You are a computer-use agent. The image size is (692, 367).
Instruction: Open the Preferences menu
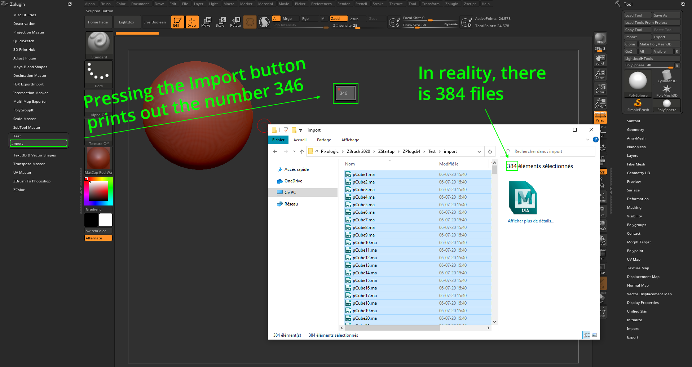click(x=321, y=4)
